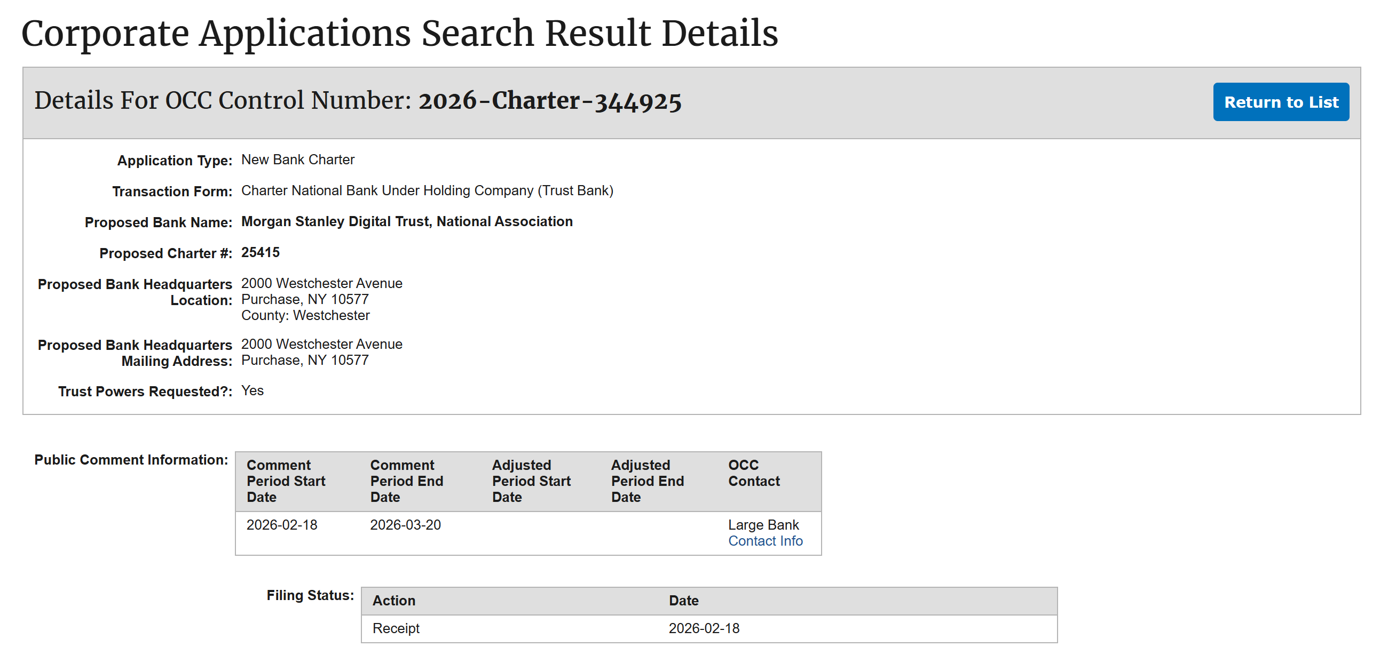Click the proposed bank name Morgan Stanley Digital Trust
Image resolution: width=1388 pixels, height=655 pixels.
click(x=406, y=221)
